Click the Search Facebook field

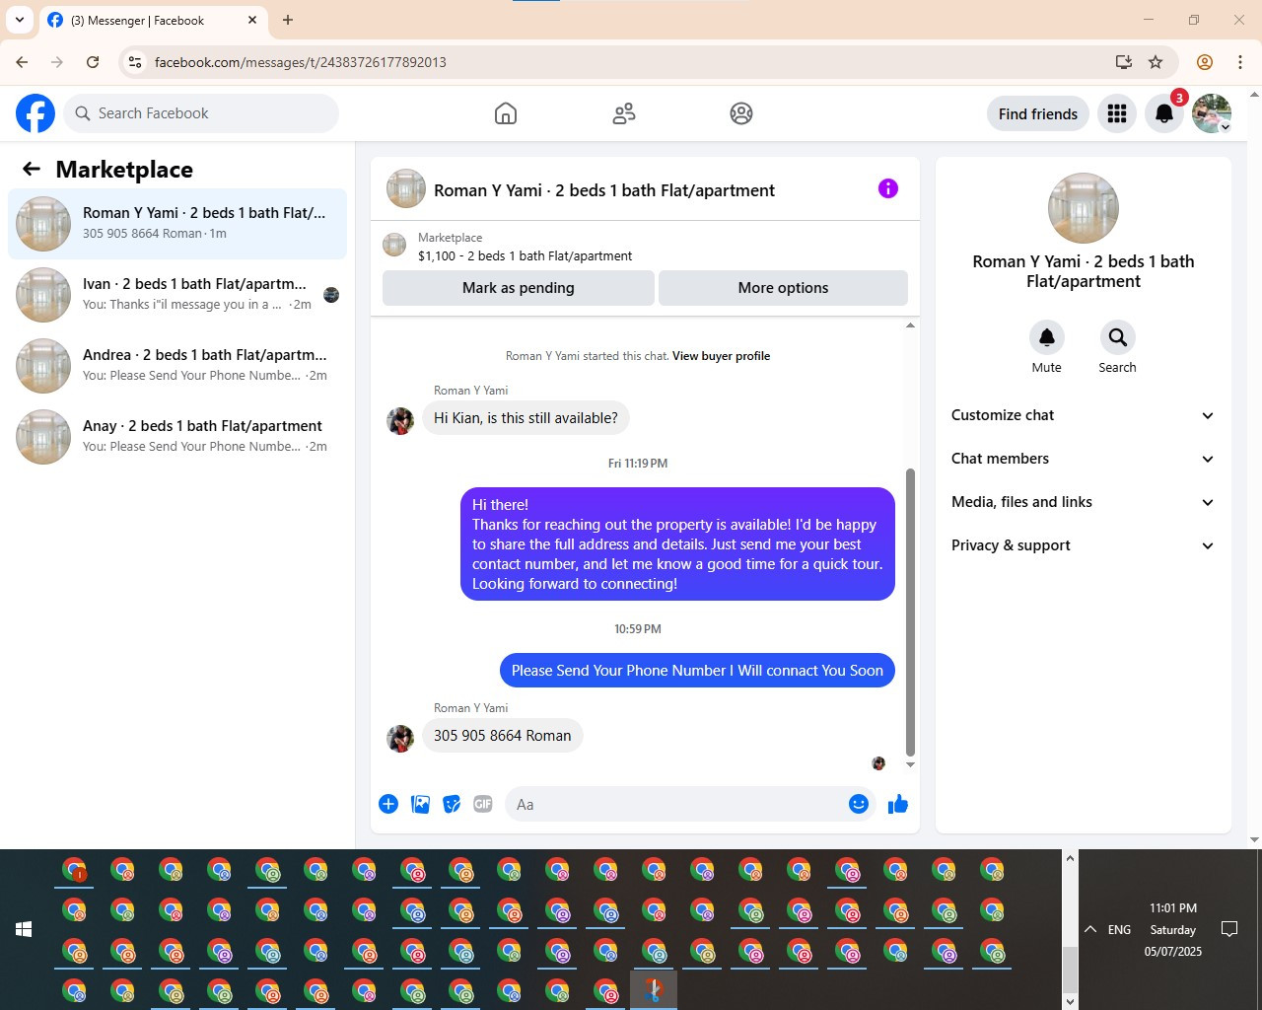[x=201, y=113]
